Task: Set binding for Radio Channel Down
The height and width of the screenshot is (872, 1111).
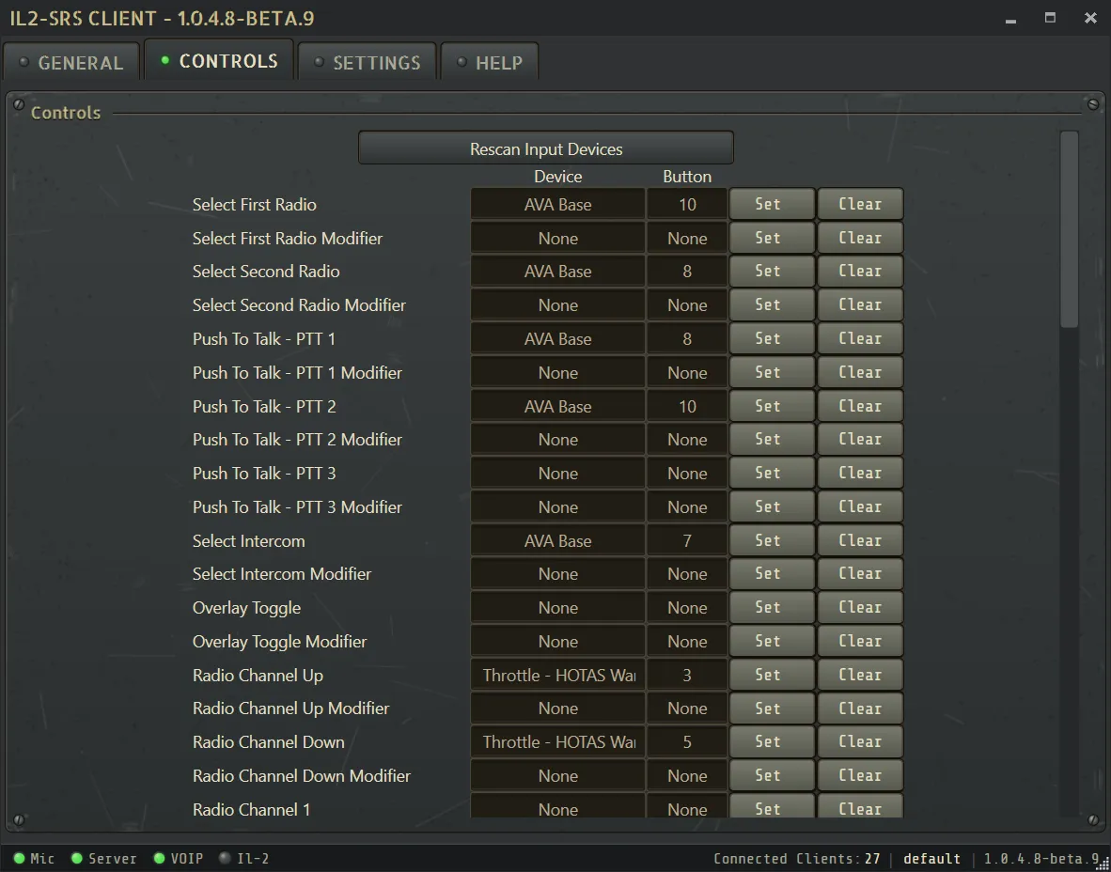Action: coord(772,742)
